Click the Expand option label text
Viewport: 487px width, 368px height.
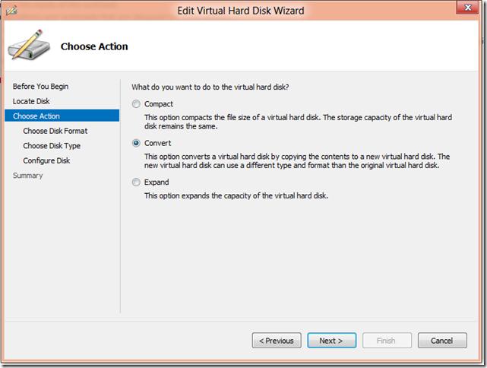pyautogui.click(x=157, y=182)
